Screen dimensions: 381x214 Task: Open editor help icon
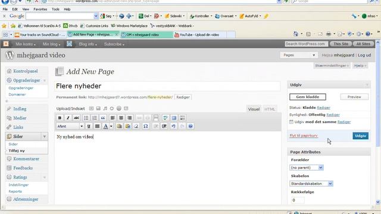(x=190, y=126)
